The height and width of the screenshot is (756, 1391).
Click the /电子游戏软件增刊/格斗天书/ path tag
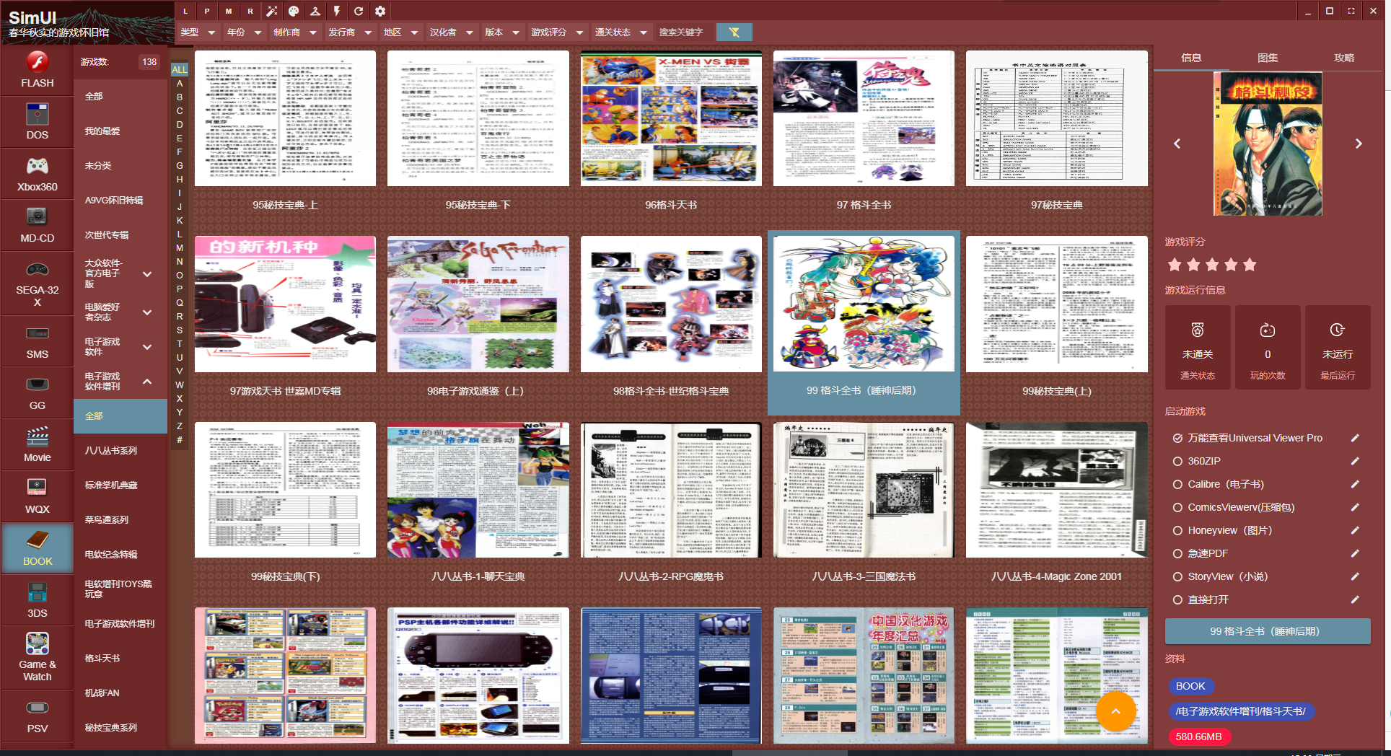pos(1240,711)
